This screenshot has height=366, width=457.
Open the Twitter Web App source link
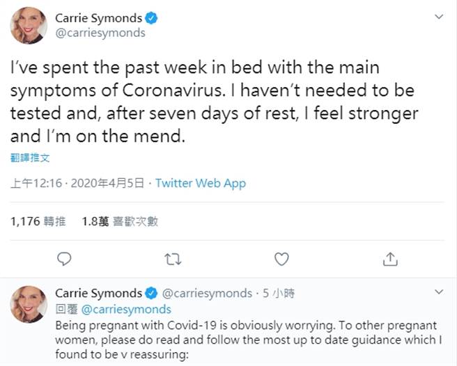point(201,184)
